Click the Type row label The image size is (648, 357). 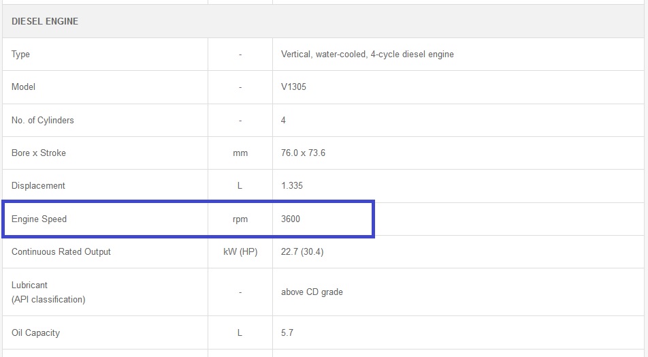point(20,54)
